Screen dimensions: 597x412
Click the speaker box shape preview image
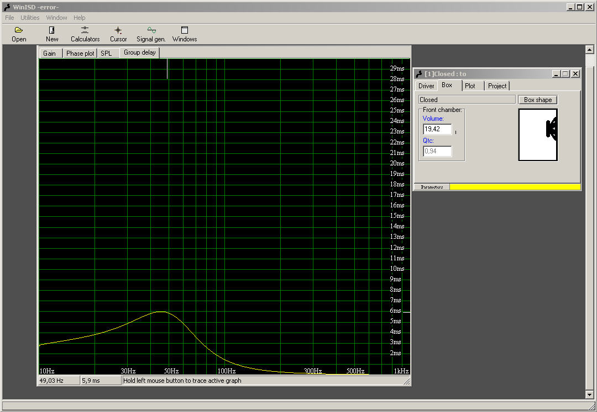coord(537,135)
